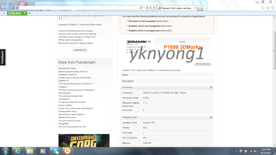The image size is (276, 155).
Task: Stop loading with the X icon in address bar
Action: [154, 8]
